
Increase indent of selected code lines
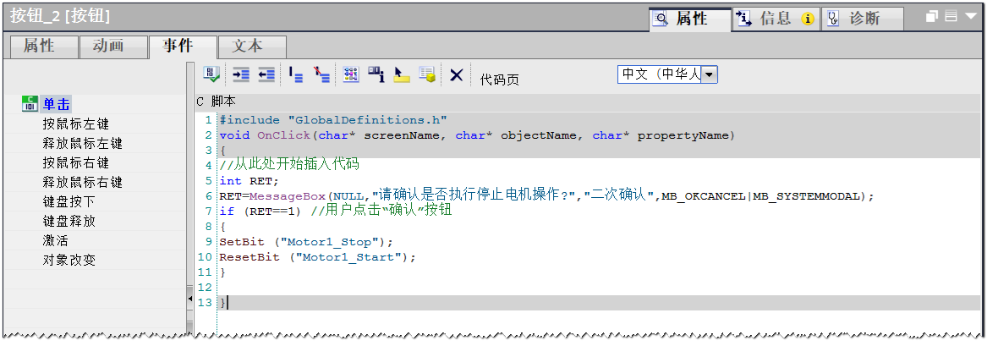tap(241, 75)
